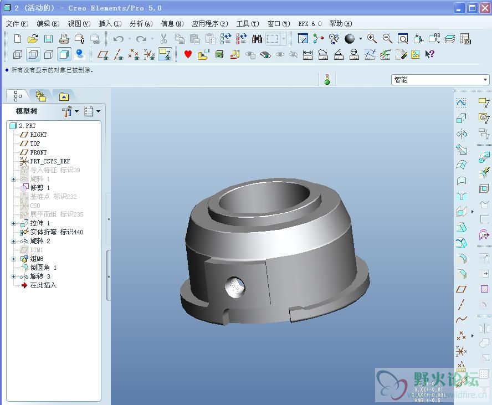Image resolution: width=492 pixels, height=405 pixels.
Task: Select 倒圆角 1 in the model tree
Action: 43,268
